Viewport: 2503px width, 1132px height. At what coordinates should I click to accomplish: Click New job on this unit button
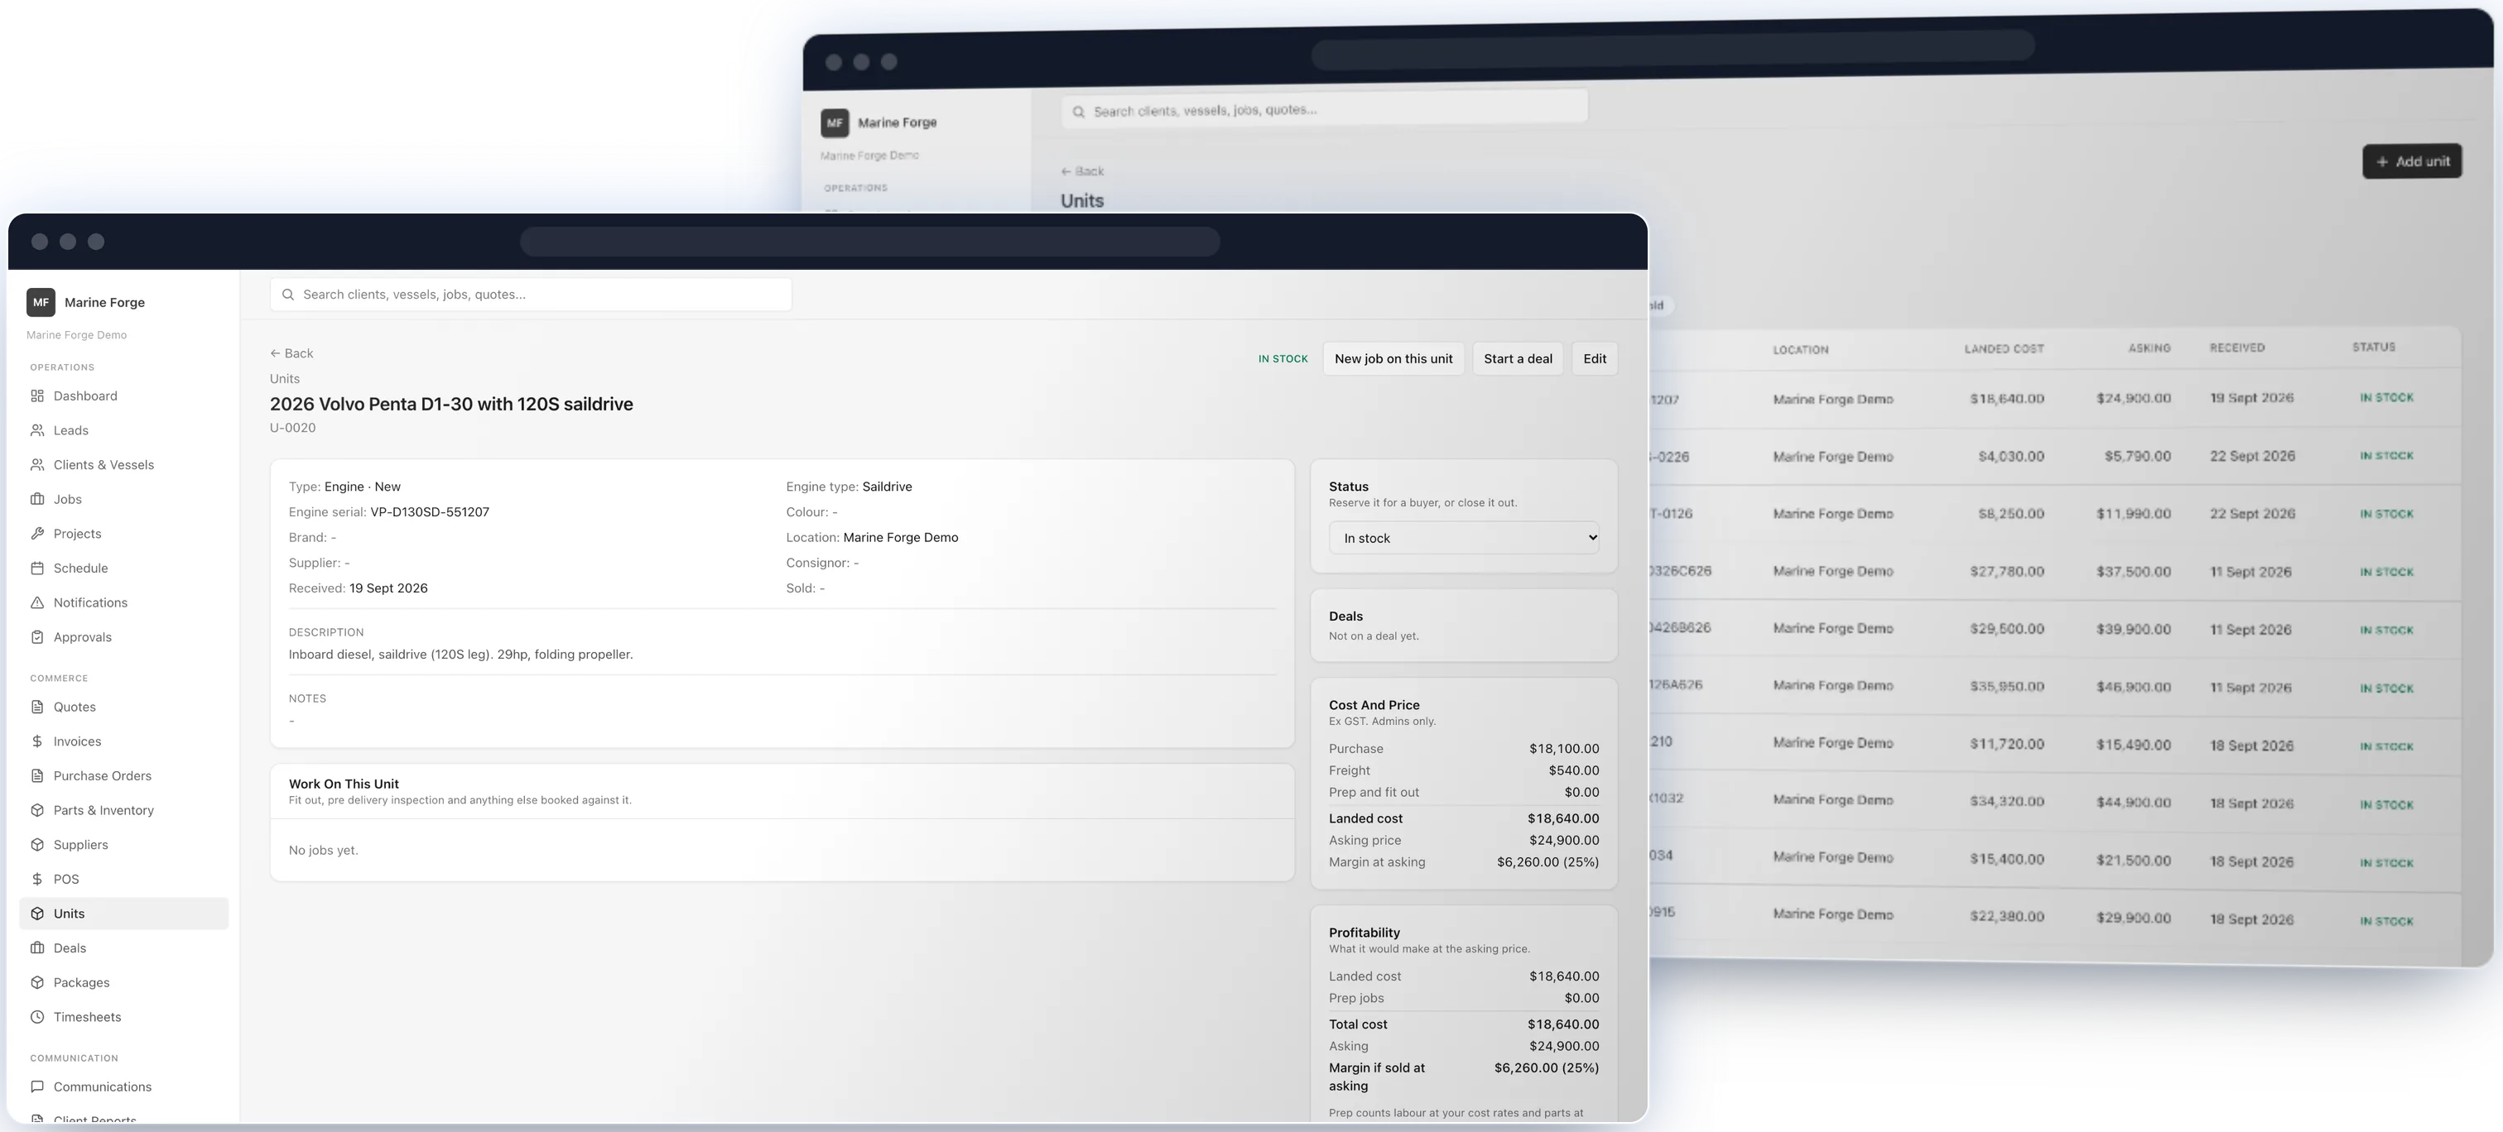pos(1393,358)
